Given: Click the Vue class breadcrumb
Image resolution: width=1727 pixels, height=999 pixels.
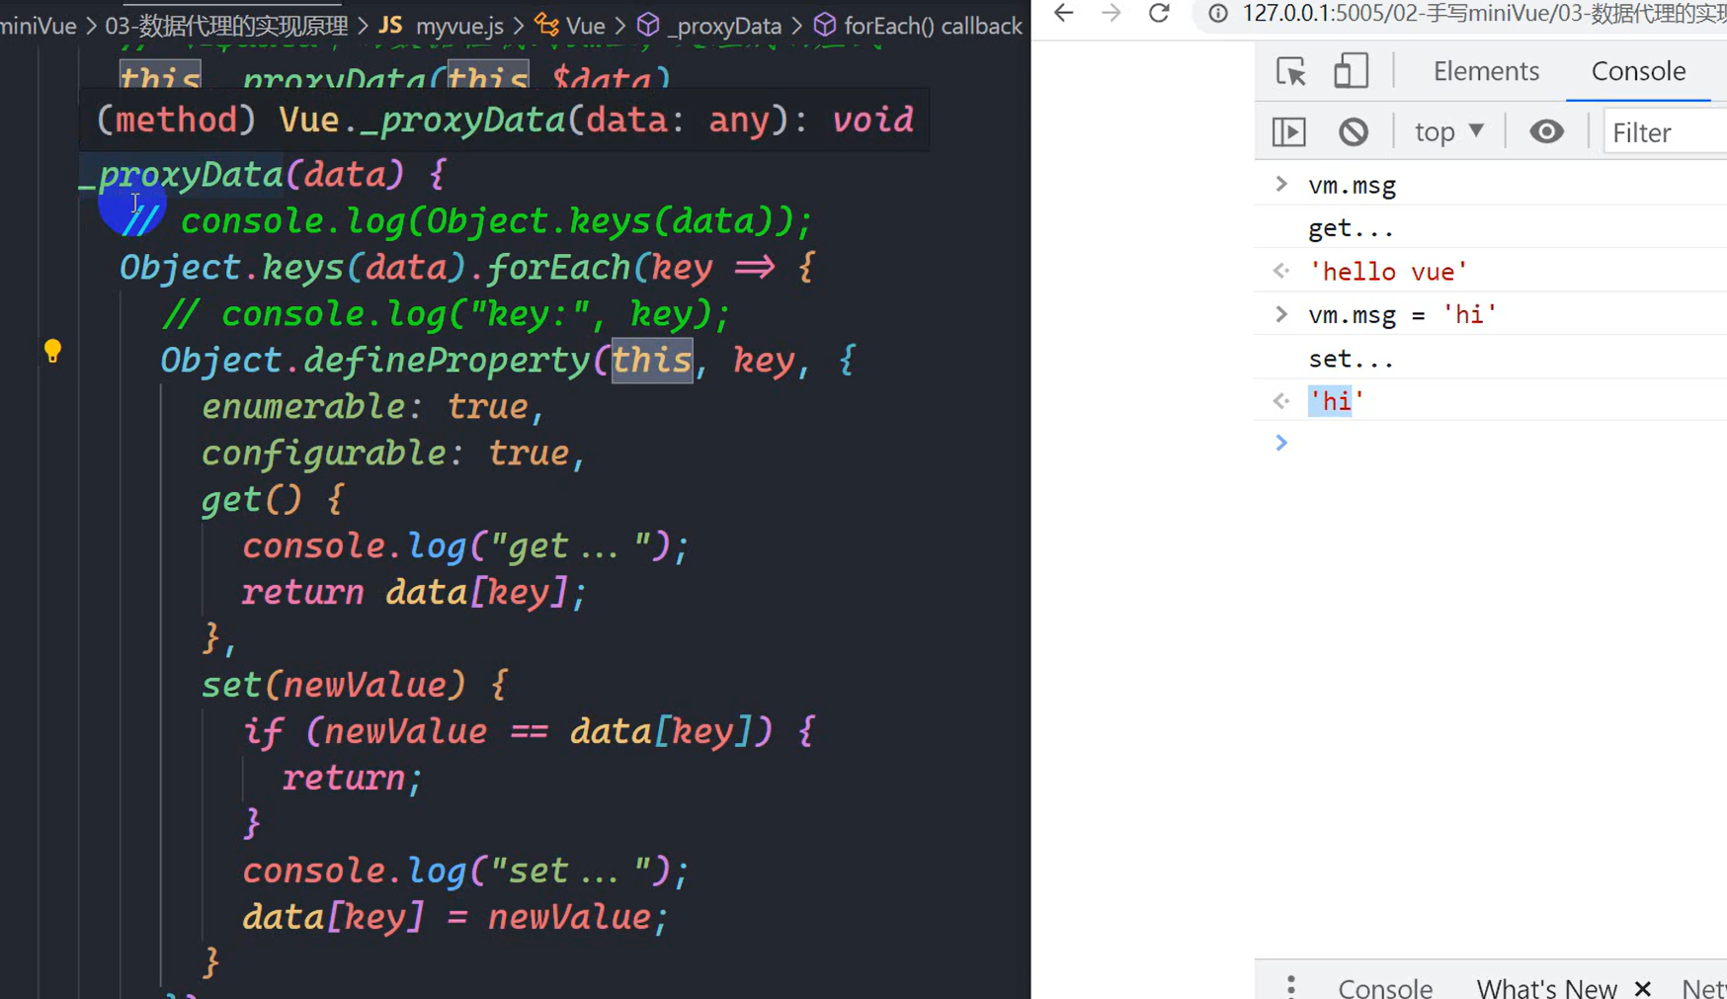Looking at the screenshot, I should (x=570, y=26).
